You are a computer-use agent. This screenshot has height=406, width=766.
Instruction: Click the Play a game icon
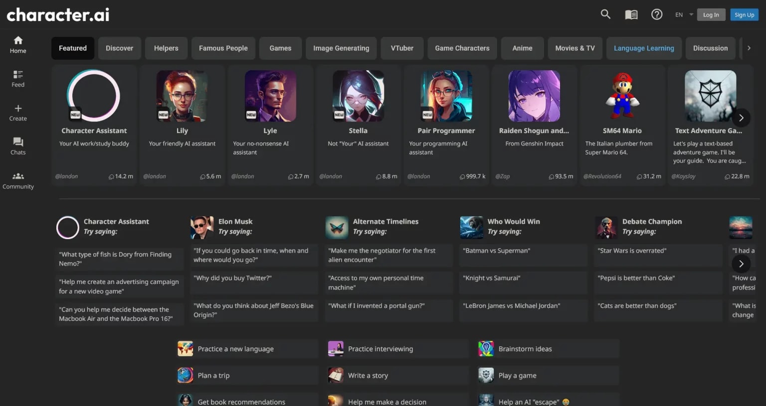[486, 375]
